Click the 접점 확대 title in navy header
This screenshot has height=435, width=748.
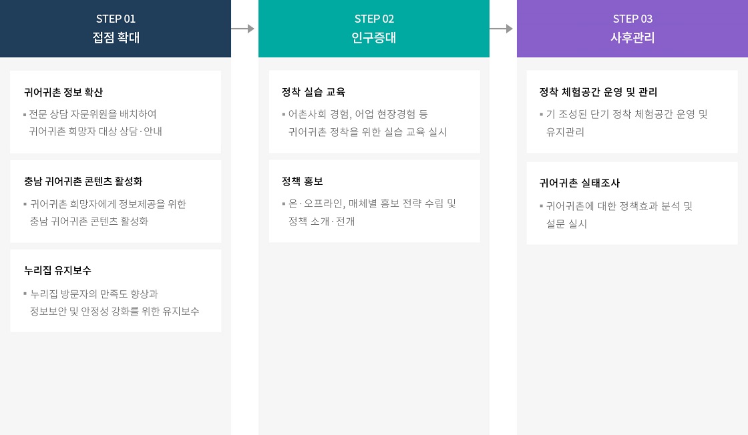tap(116, 38)
